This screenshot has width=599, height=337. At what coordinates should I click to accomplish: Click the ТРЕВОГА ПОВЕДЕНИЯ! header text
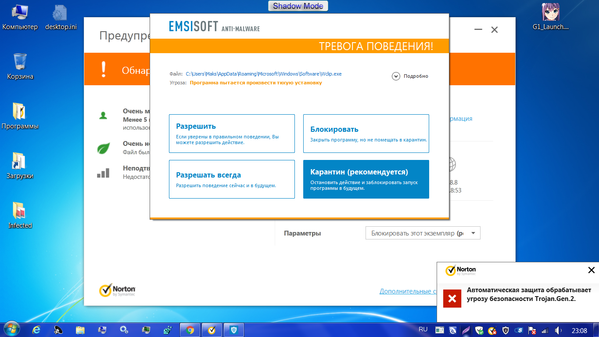pyautogui.click(x=376, y=46)
